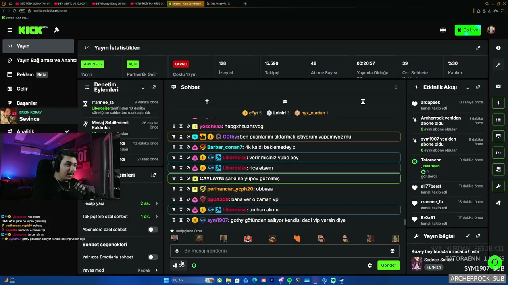
Task: Click browser address bar dashboard.kick.com/stream
Action: (x=50, y=11)
